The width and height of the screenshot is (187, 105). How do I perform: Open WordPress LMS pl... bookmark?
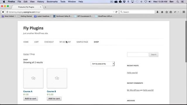[x=104, y=16]
